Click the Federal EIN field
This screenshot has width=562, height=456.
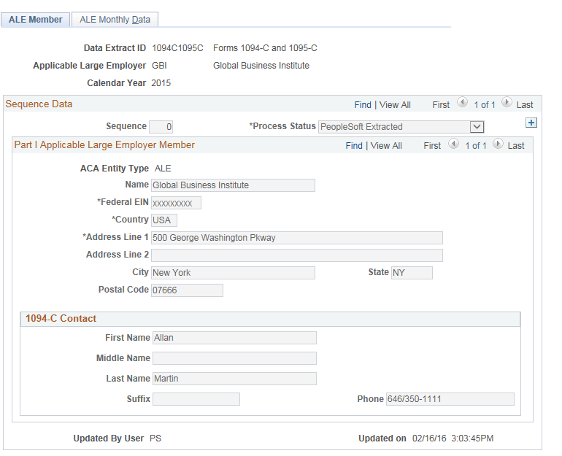pyautogui.click(x=176, y=203)
